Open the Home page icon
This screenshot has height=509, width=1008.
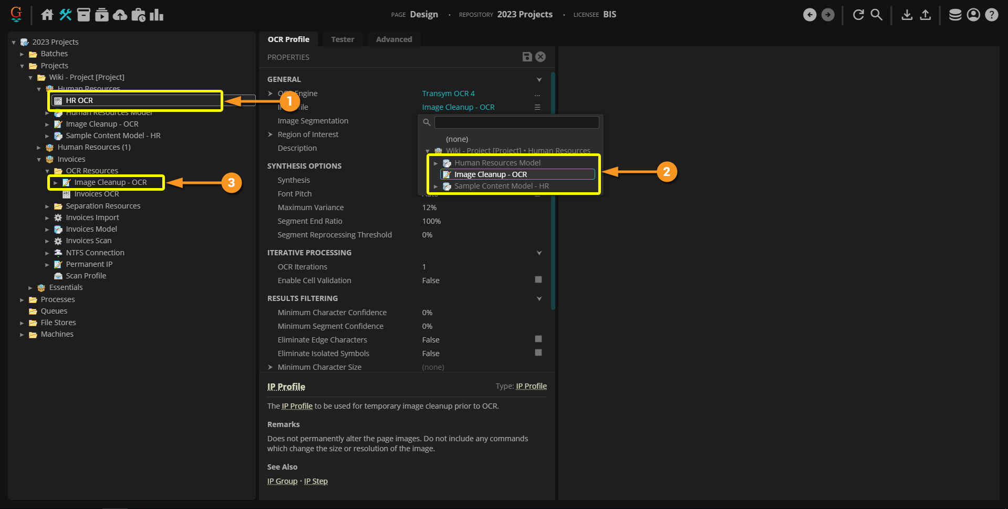point(47,15)
